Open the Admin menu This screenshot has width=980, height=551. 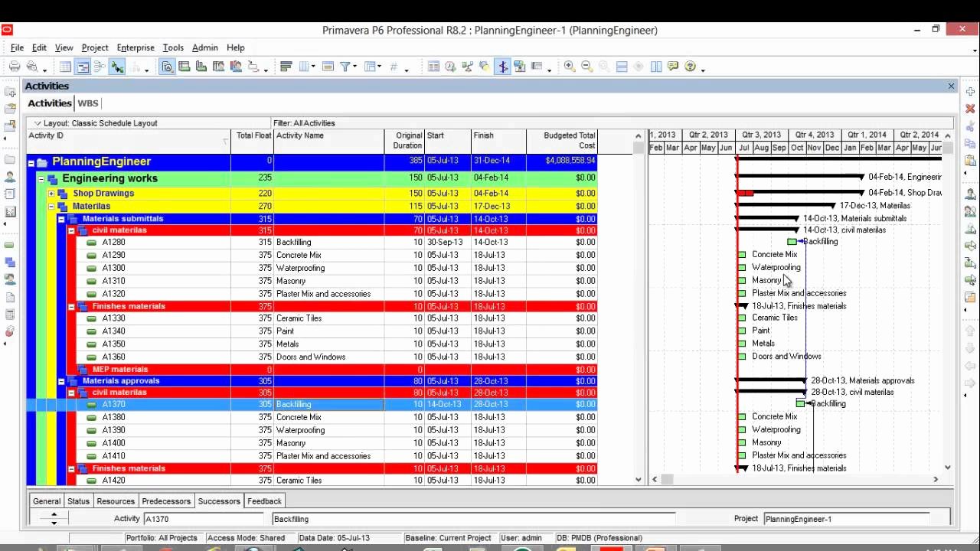pos(204,47)
